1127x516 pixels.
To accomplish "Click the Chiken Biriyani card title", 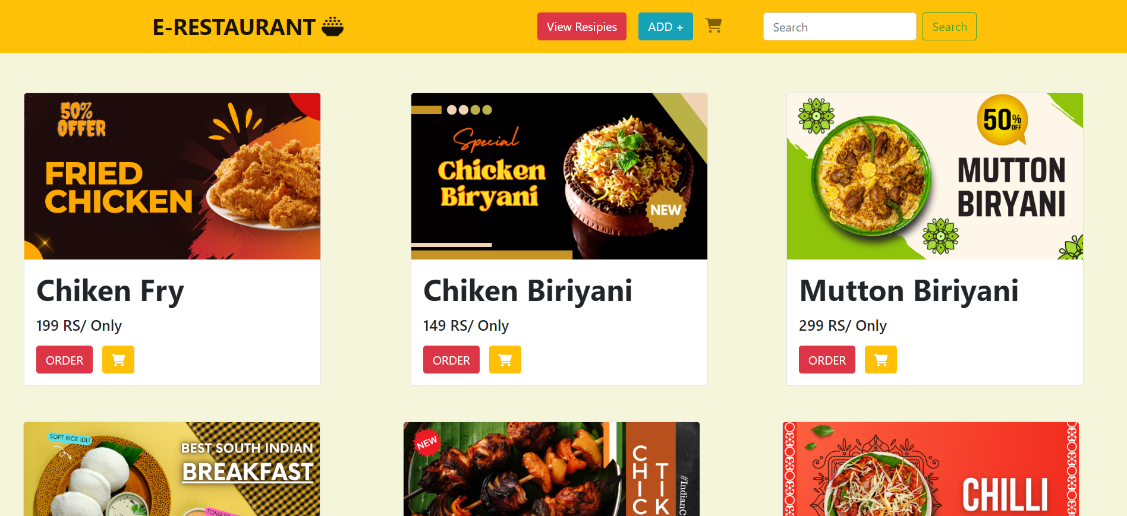I will coord(528,291).
